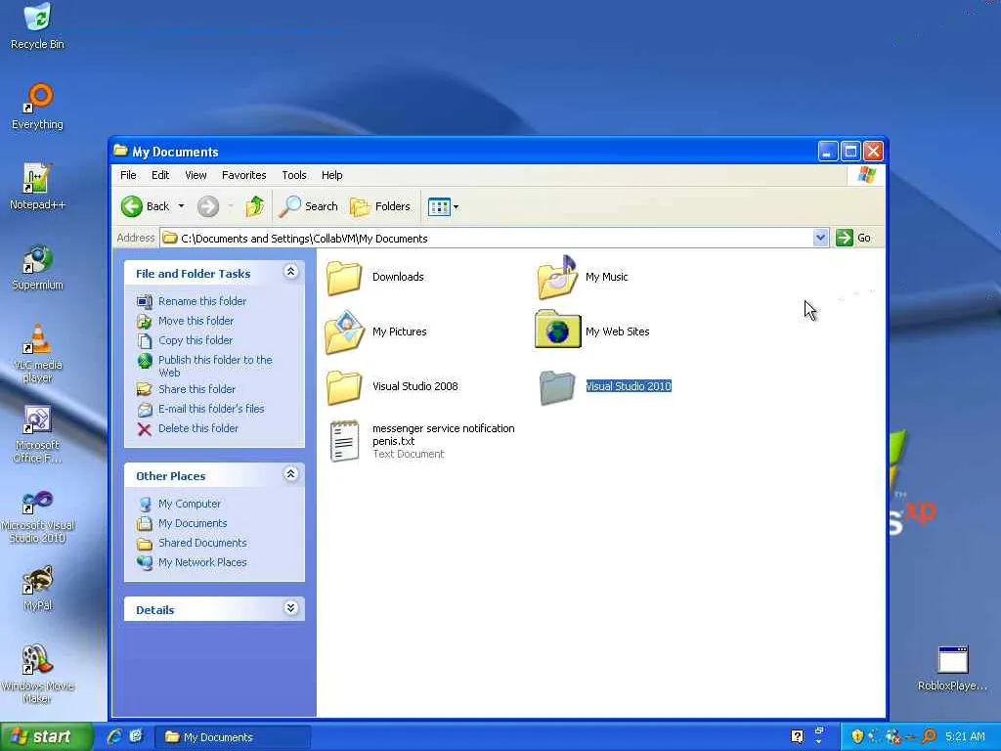Image resolution: width=1001 pixels, height=751 pixels.
Task: Expand the Address bar dropdown
Action: 820,239
